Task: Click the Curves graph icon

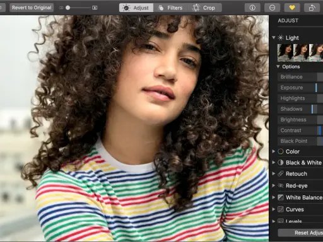Action: click(281, 209)
